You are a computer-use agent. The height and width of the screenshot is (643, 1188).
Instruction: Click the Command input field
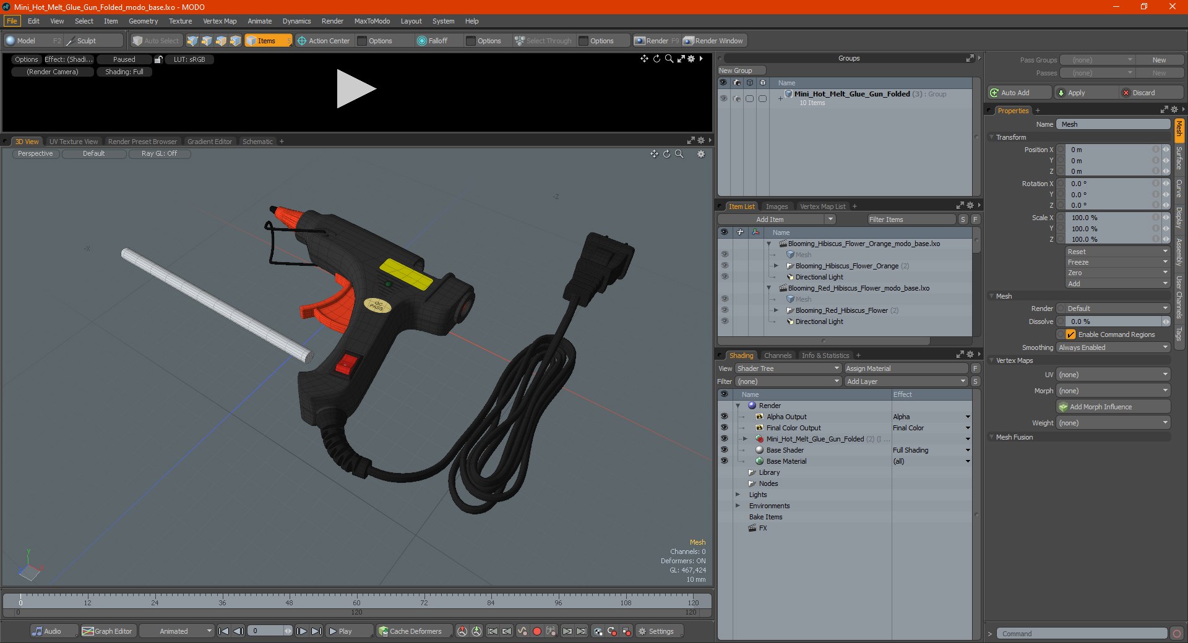[1082, 634]
